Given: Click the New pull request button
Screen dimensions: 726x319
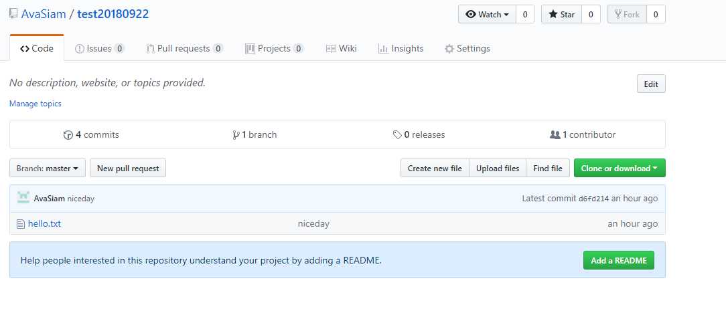Looking at the screenshot, I should (x=128, y=169).
